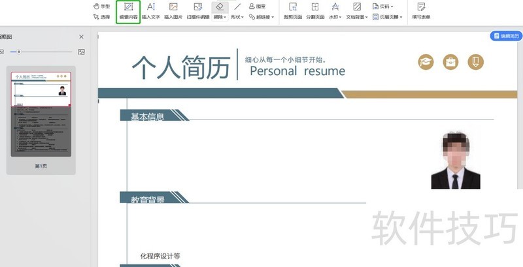
Task: Click the gold pencil icon
Action: 476,62
